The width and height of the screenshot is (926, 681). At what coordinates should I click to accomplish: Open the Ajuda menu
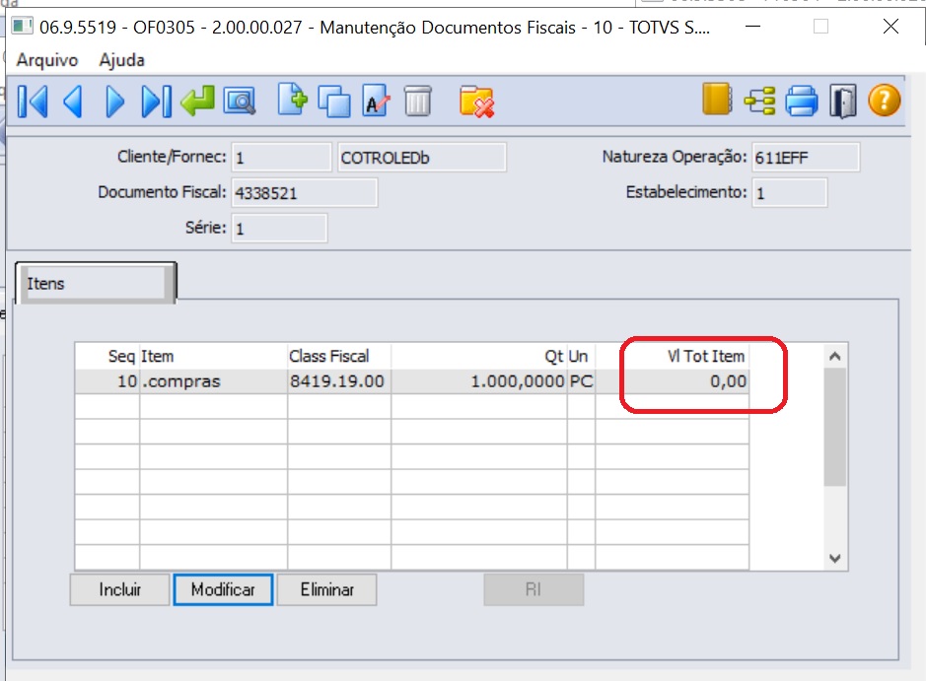[121, 60]
